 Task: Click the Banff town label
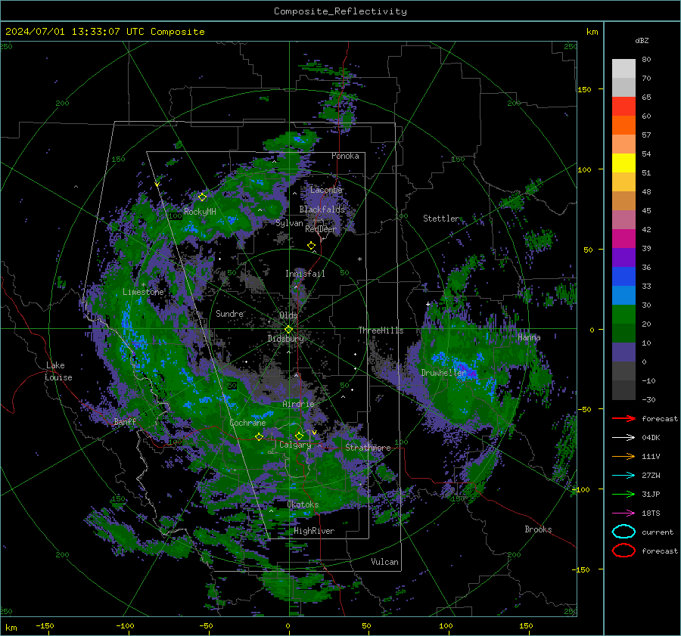[x=125, y=421]
